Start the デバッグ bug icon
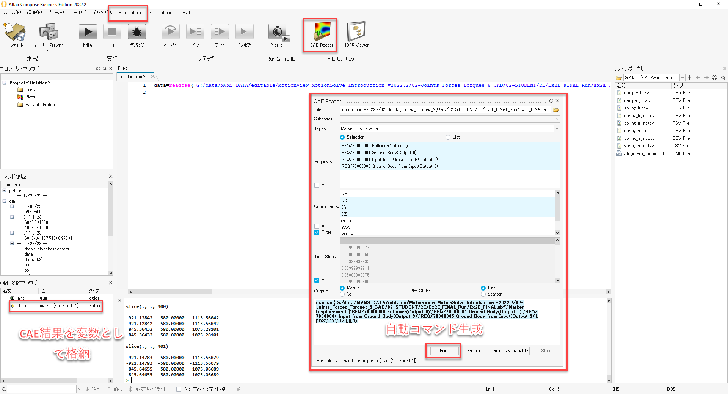This screenshot has width=728, height=394. [x=137, y=32]
